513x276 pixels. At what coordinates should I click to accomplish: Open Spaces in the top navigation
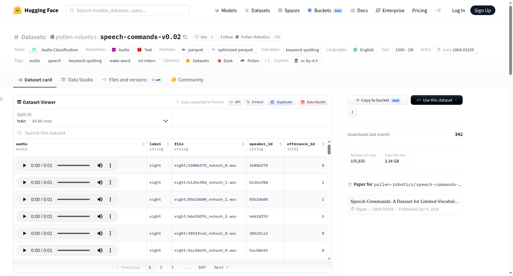[289, 10]
